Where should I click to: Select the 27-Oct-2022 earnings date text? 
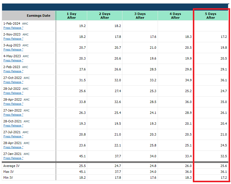click(x=12, y=78)
